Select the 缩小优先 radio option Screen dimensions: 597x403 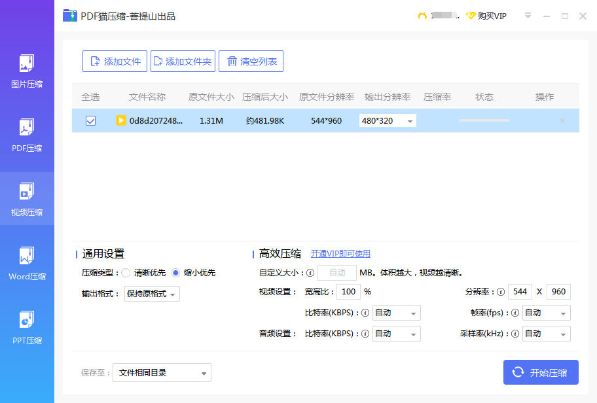click(x=175, y=273)
